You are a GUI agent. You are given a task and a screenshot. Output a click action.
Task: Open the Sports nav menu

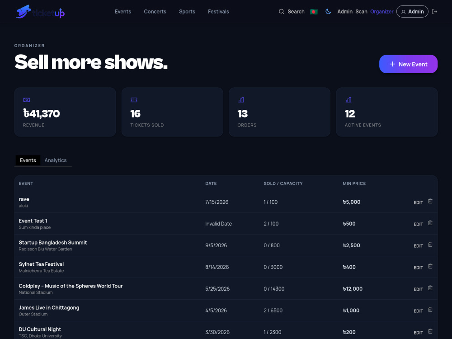click(x=187, y=12)
